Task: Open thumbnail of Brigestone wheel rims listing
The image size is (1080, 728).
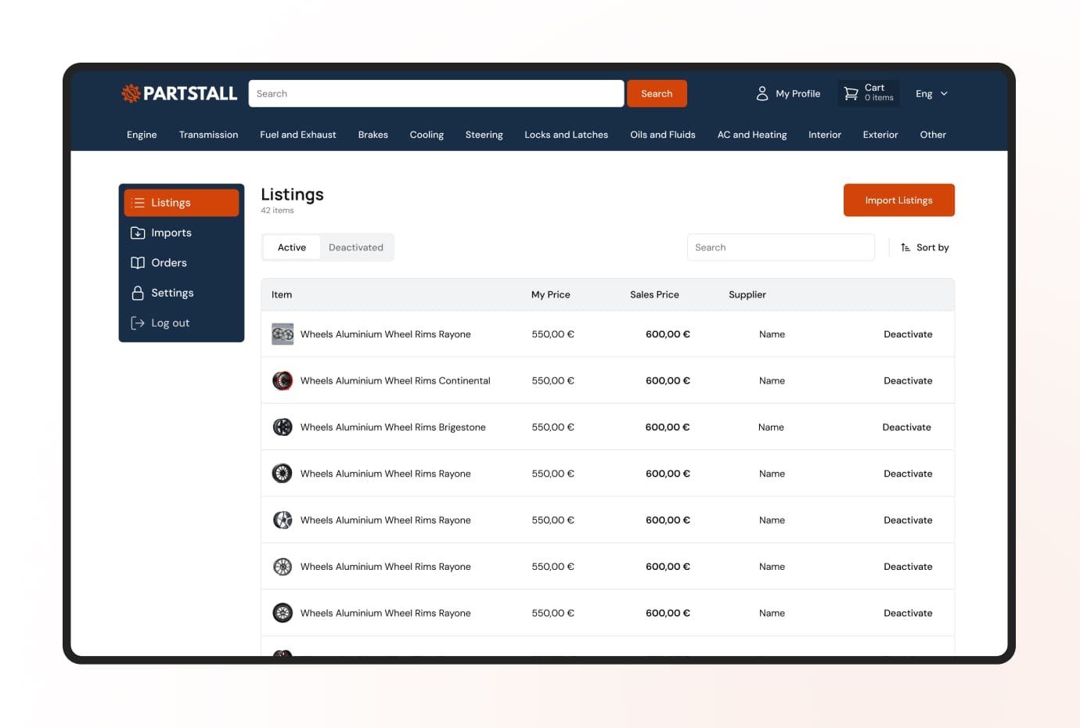Action: pos(283,427)
